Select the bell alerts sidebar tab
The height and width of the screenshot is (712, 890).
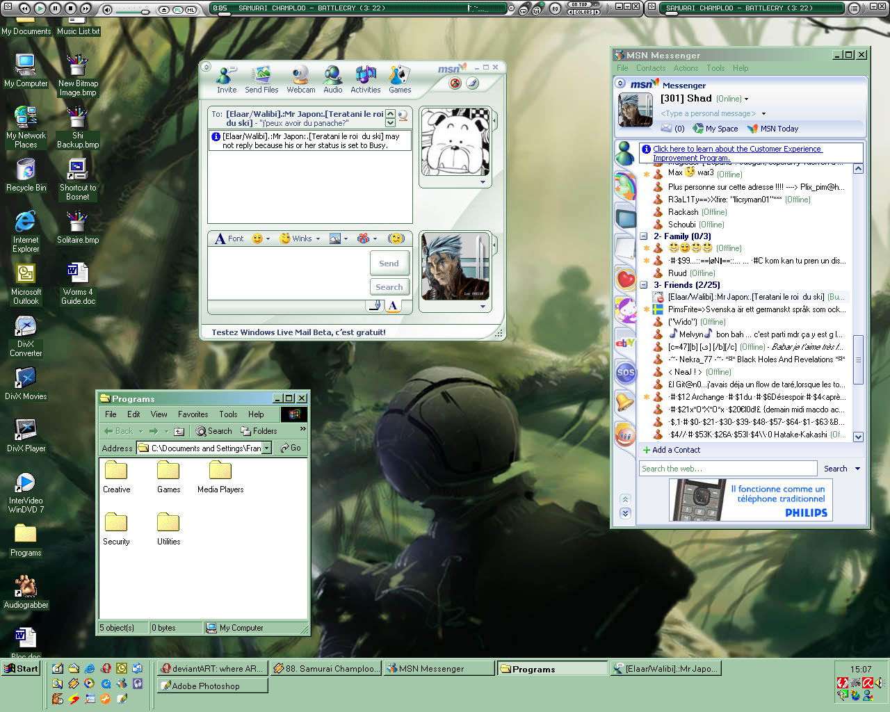pos(625,403)
